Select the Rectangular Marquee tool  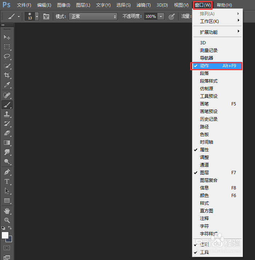click(x=7, y=47)
